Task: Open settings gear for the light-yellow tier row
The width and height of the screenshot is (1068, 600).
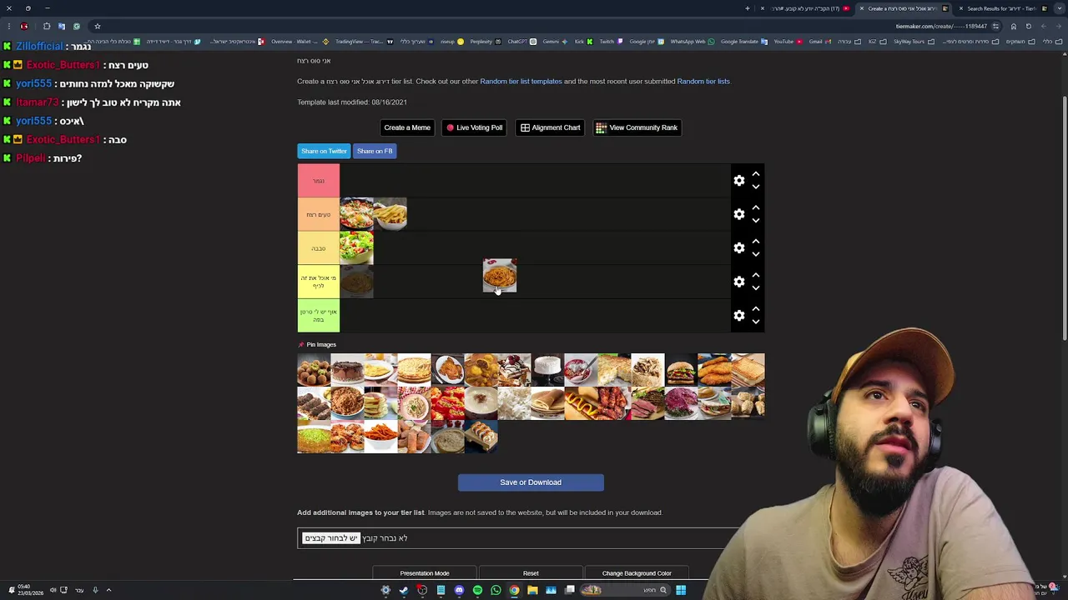Action: [x=738, y=248]
